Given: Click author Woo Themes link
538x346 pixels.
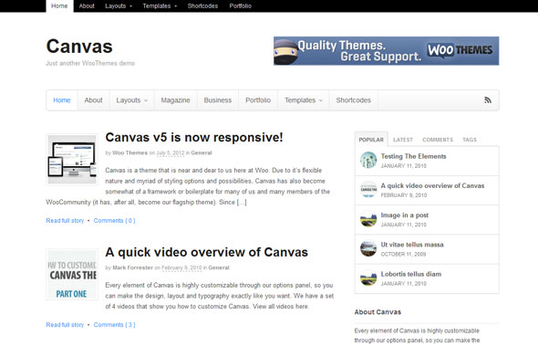Looking at the screenshot, I should pos(130,152).
